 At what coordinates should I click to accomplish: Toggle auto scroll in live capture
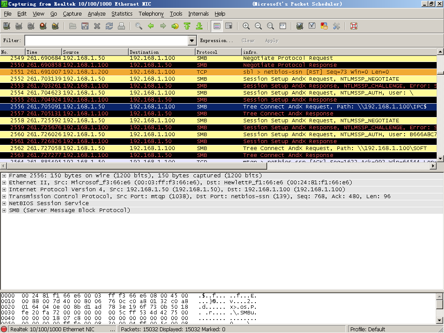click(x=229, y=26)
